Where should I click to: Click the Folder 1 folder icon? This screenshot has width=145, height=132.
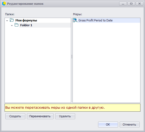pos(17,25)
